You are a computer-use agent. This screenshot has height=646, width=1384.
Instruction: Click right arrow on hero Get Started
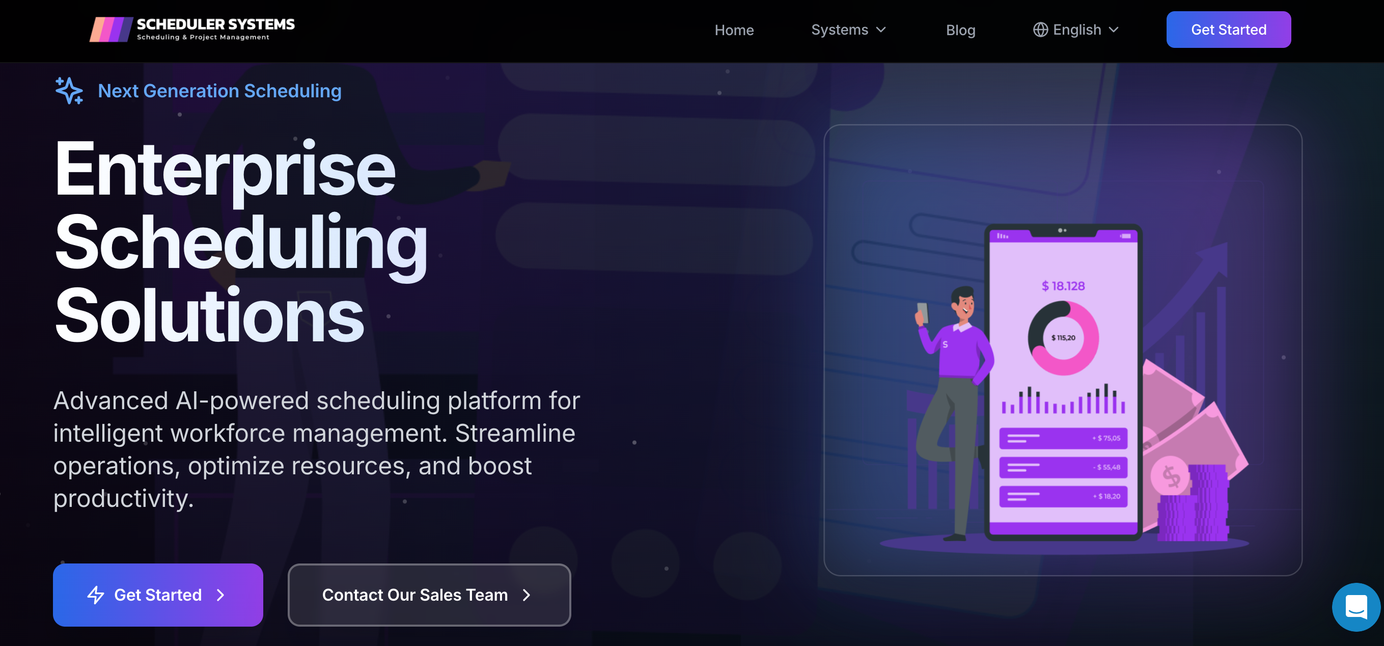pyautogui.click(x=220, y=595)
